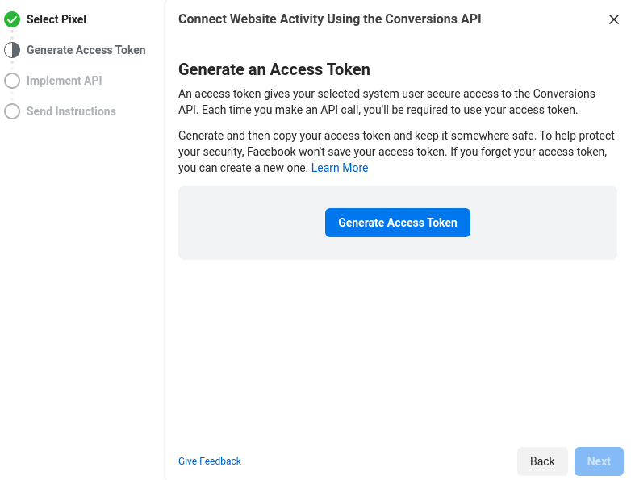Click the dialog title about Conversions API
This screenshot has height=480, width=631.
click(329, 19)
